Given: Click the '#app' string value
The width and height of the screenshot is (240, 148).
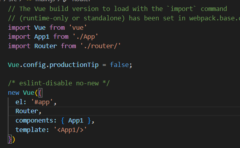Looking at the screenshot, I should (42, 102).
